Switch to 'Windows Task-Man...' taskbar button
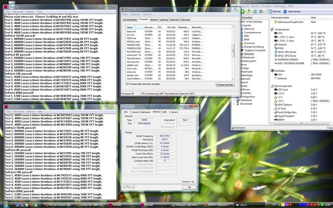This screenshot has width=333, height=208. pyautogui.click(x=185, y=205)
